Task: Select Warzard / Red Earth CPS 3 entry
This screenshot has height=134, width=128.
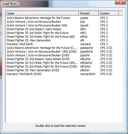Action: click(64, 44)
